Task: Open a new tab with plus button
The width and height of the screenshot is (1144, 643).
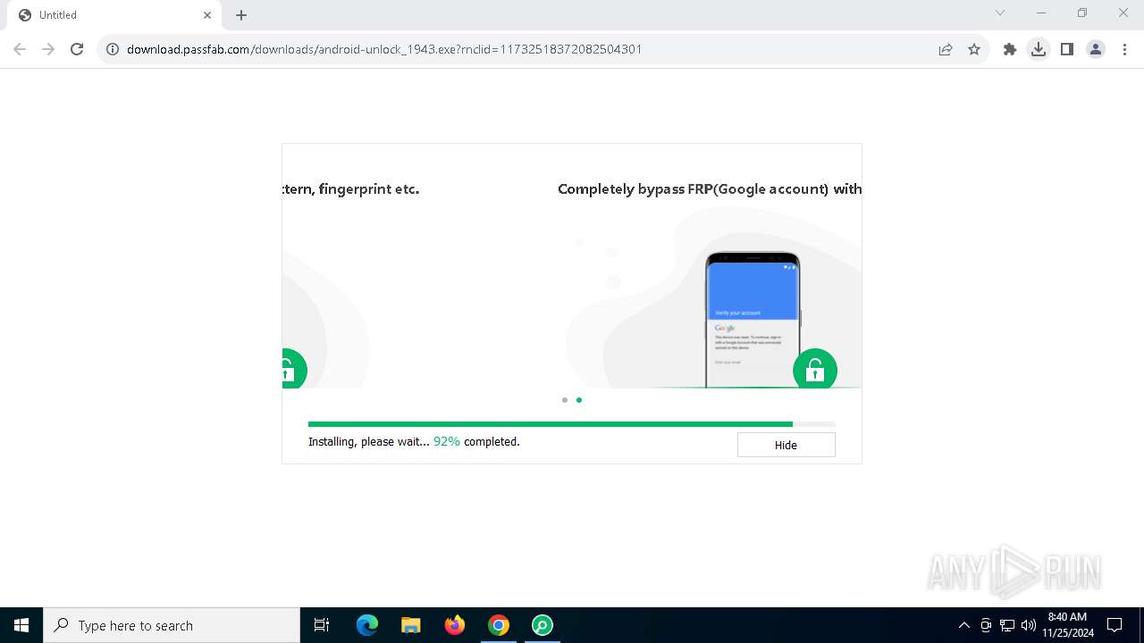Action: (241, 15)
